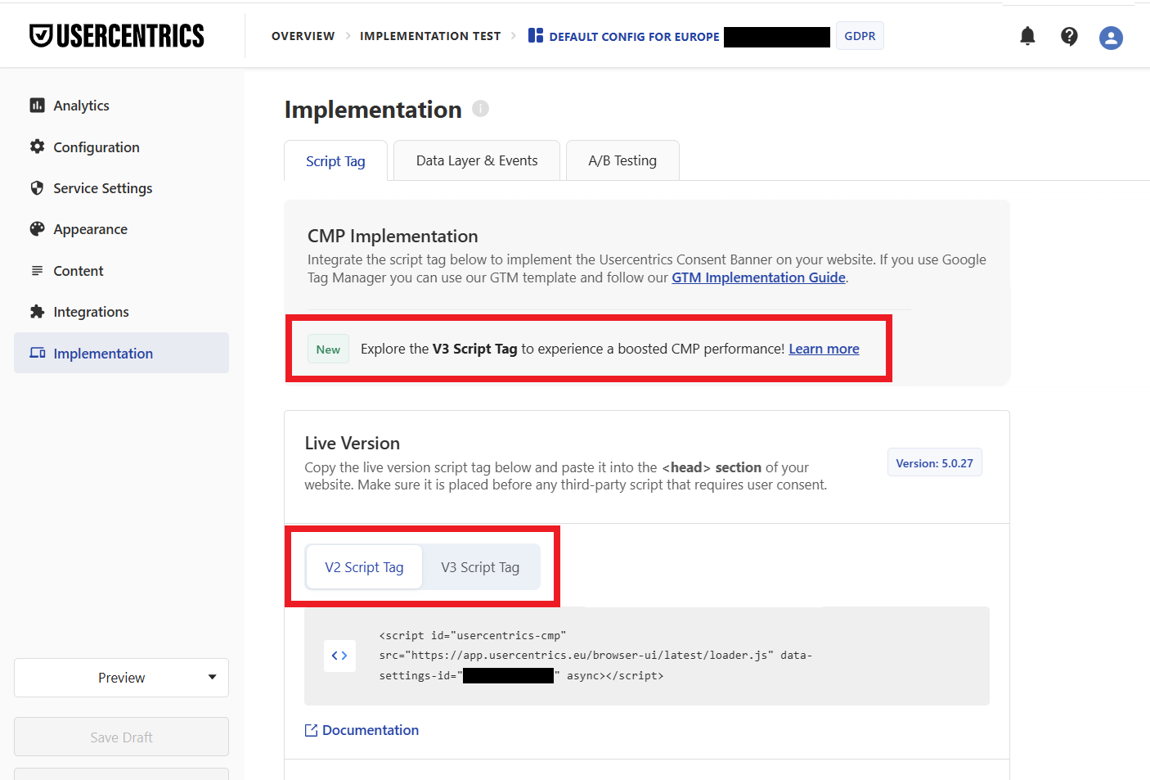Go to Analytics in sidebar
Screen dimensions: 1150x780
pyautogui.click(x=81, y=106)
